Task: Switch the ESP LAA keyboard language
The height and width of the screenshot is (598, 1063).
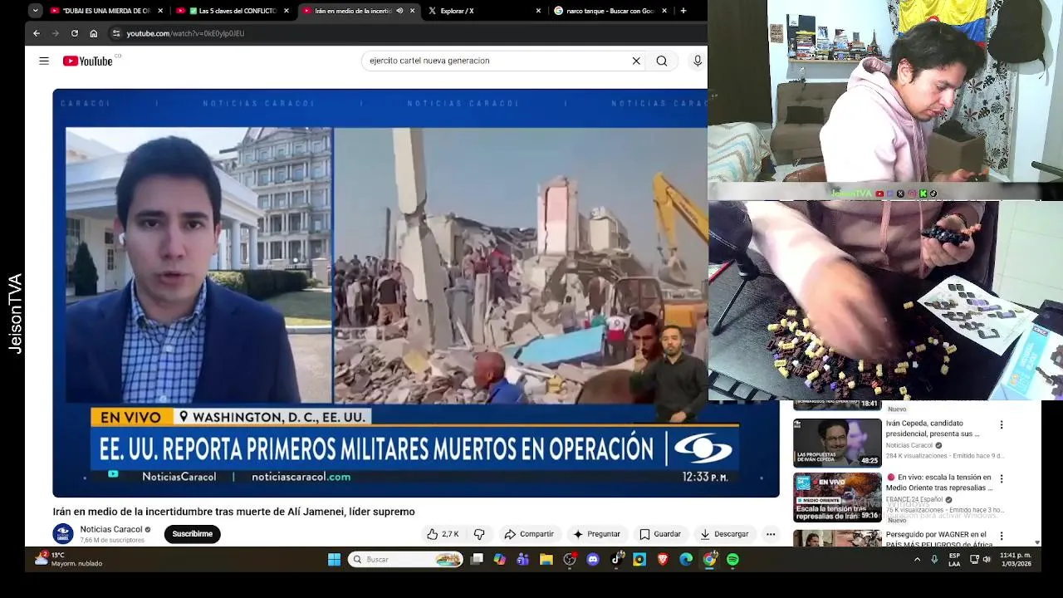Action: (x=954, y=560)
